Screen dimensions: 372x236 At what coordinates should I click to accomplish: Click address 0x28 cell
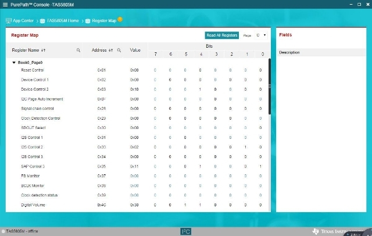click(x=102, y=109)
